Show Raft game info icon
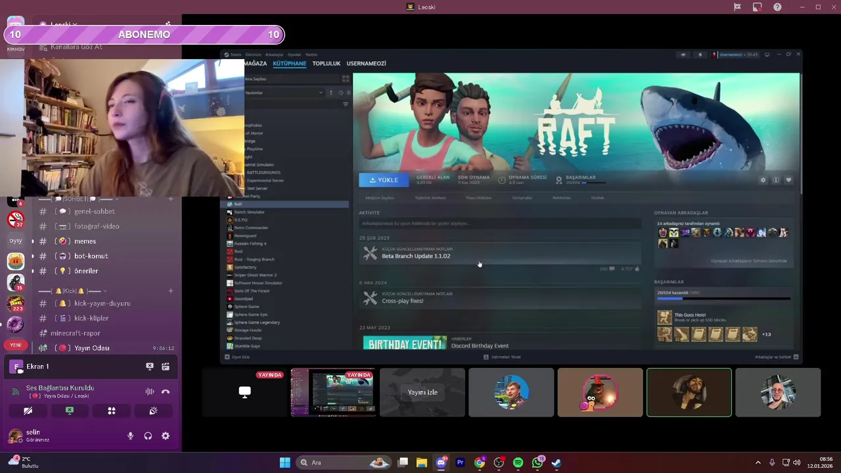The image size is (841, 473). [776, 180]
